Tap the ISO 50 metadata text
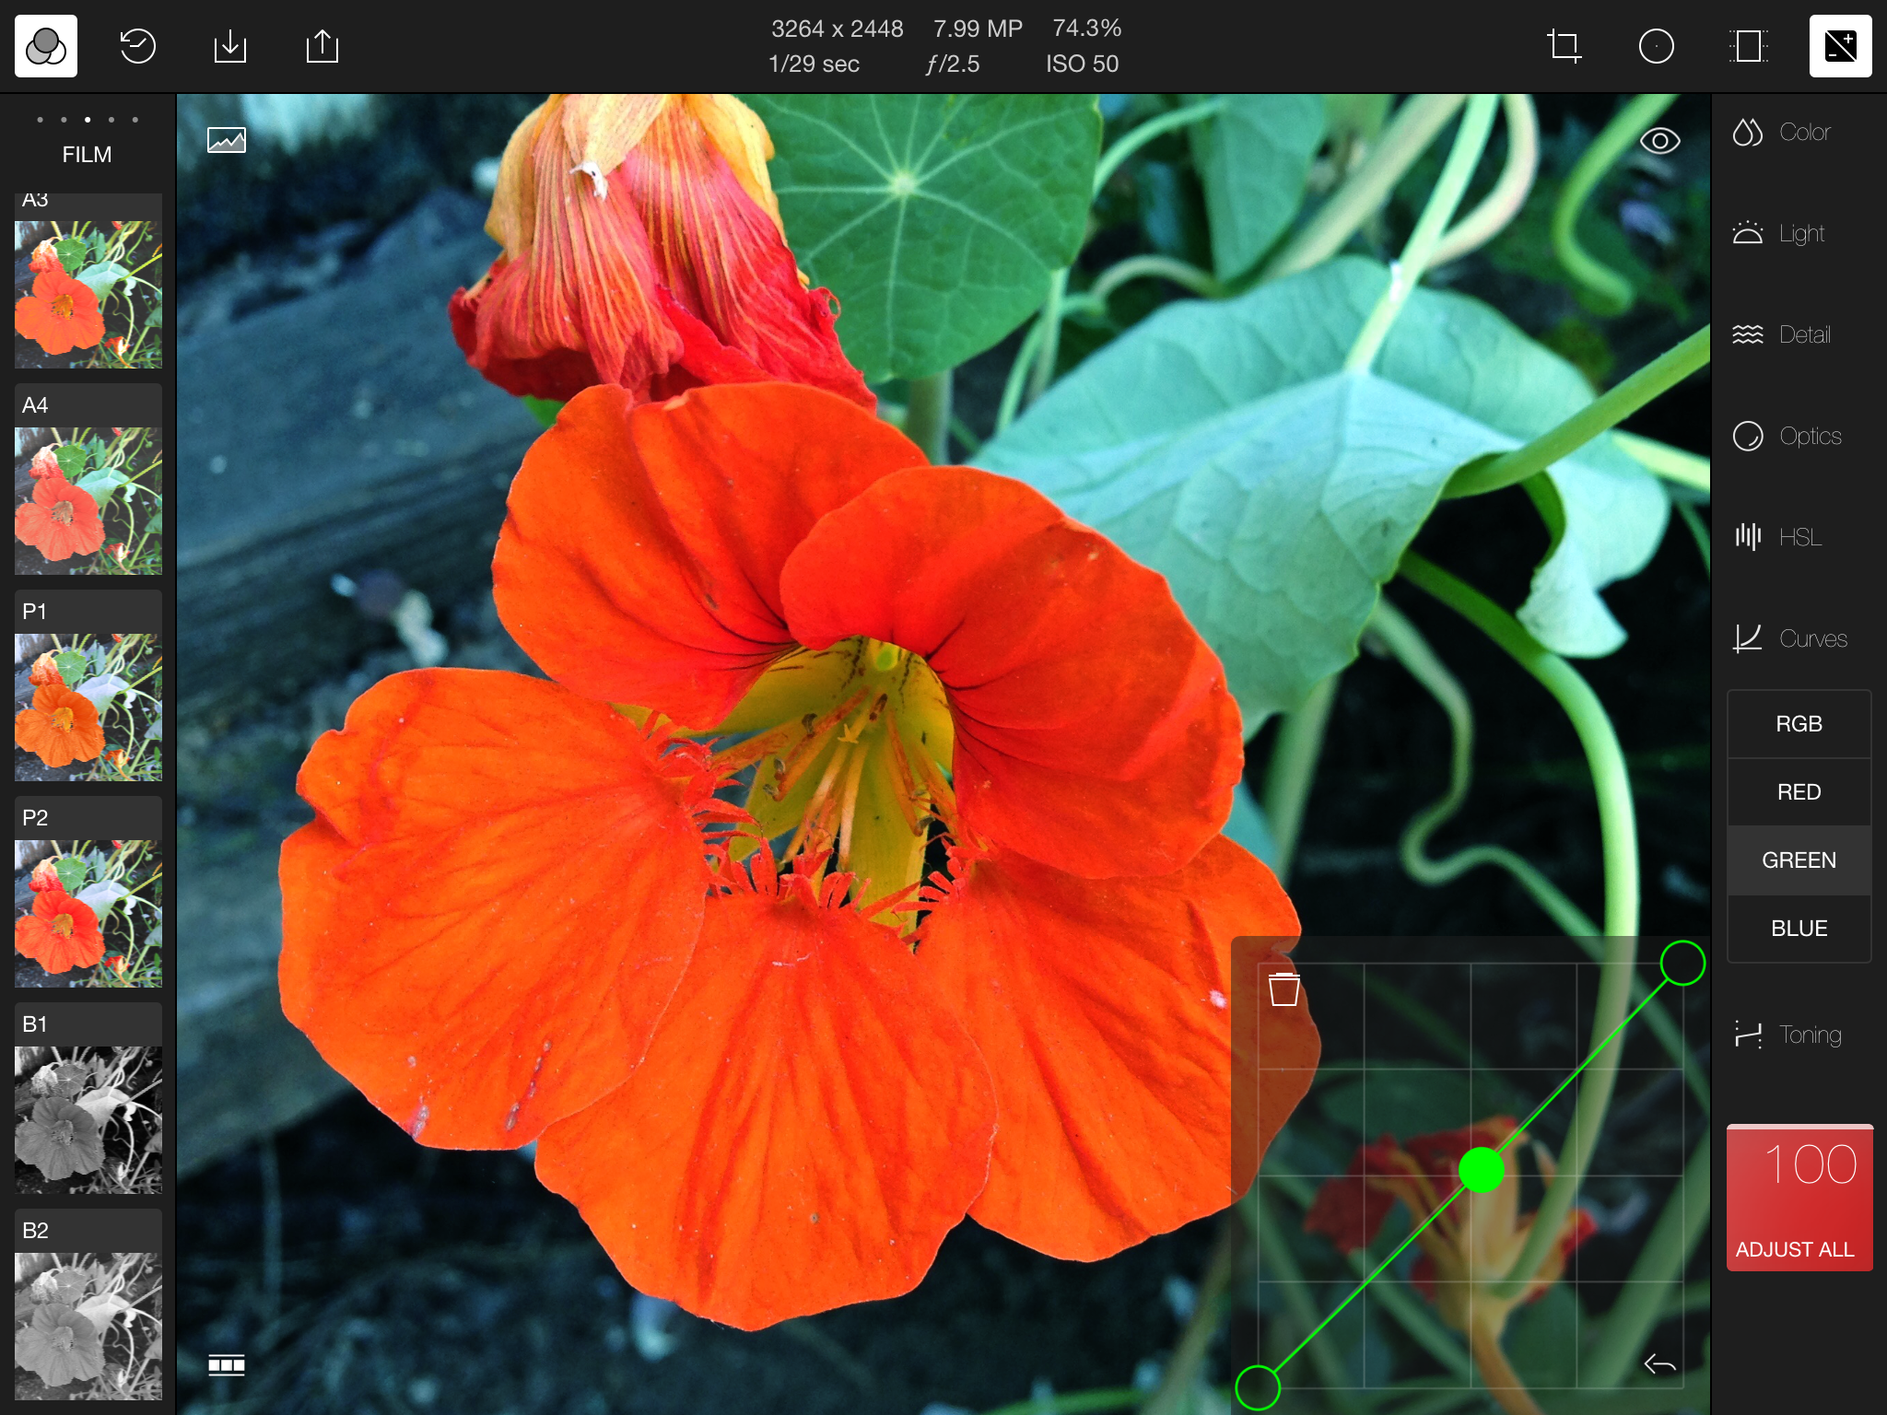1887x1415 pixels. click(x=1082, y=64)
